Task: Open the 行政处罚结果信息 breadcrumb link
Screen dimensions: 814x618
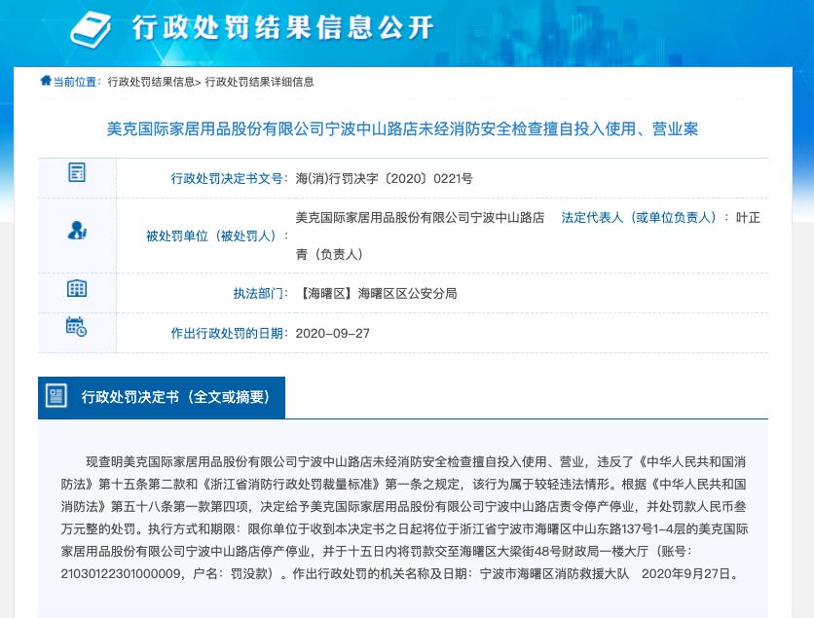Action: [151, 82]
